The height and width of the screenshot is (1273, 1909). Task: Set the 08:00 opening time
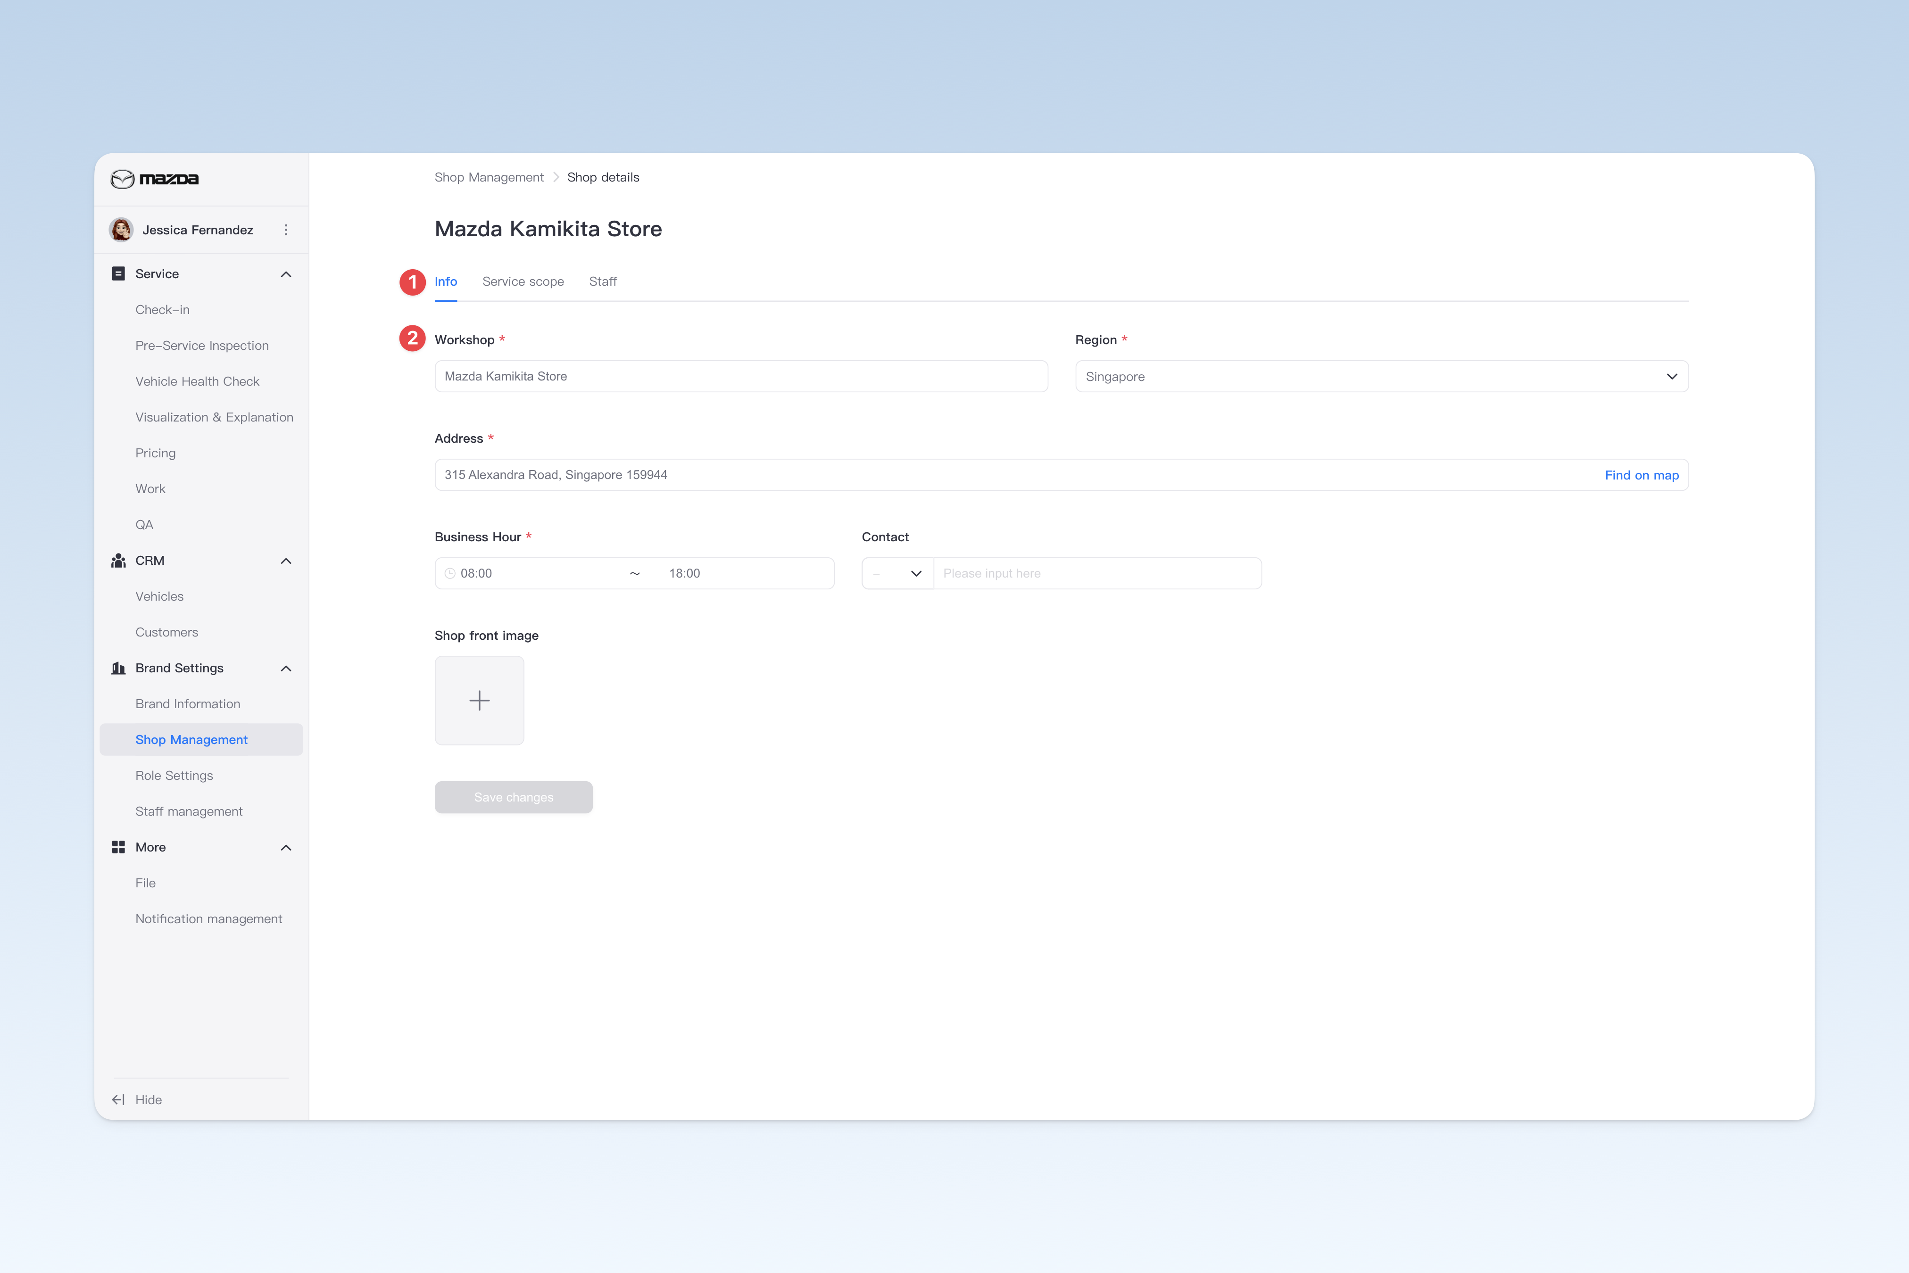click(x=476, y=573)
